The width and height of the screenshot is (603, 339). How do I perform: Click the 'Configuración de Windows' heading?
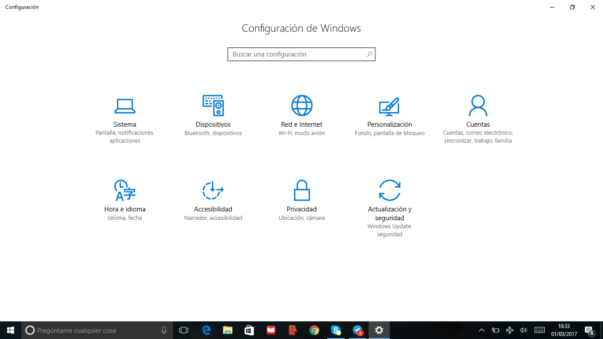(x=301, y=28)
